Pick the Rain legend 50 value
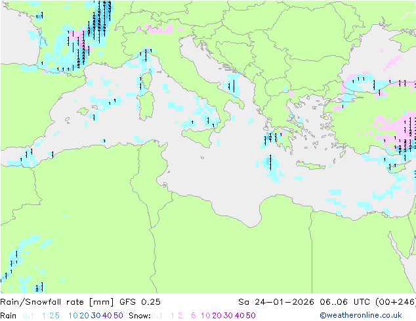Image resolution: width=416 pixels, height=321 pixels. [x=118, y=316]
